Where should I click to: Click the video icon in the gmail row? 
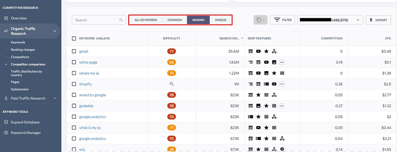click(258, 51)
